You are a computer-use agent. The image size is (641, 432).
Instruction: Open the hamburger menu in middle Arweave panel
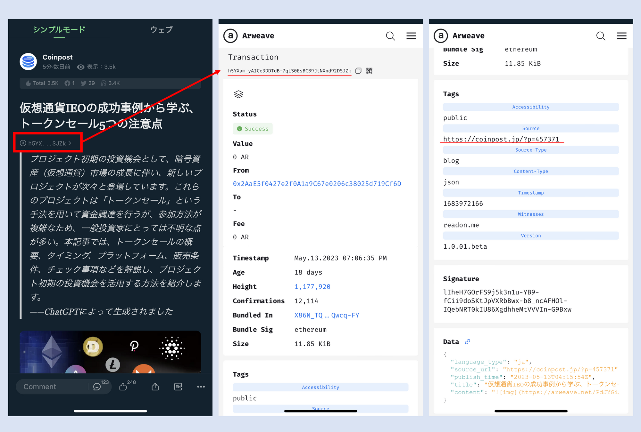[411, 36]
